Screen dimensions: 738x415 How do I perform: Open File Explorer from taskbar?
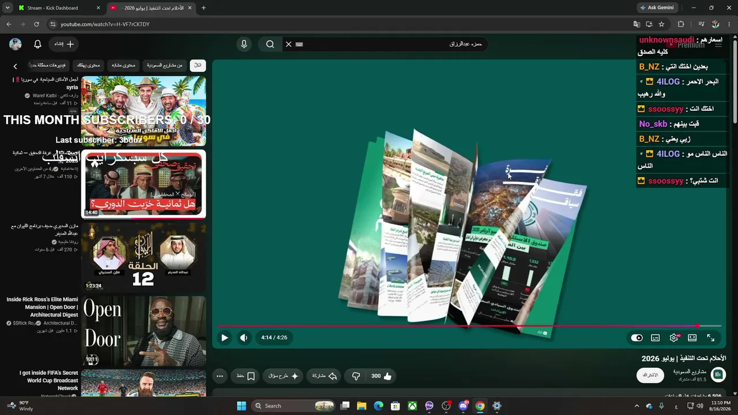pos(362,406)
